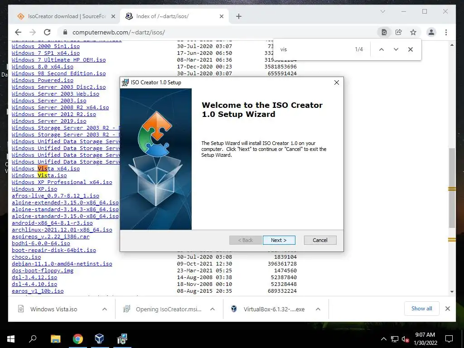Expand options for VirtualBox download
This screenshot has width=464, height=348.
[318, 309]
